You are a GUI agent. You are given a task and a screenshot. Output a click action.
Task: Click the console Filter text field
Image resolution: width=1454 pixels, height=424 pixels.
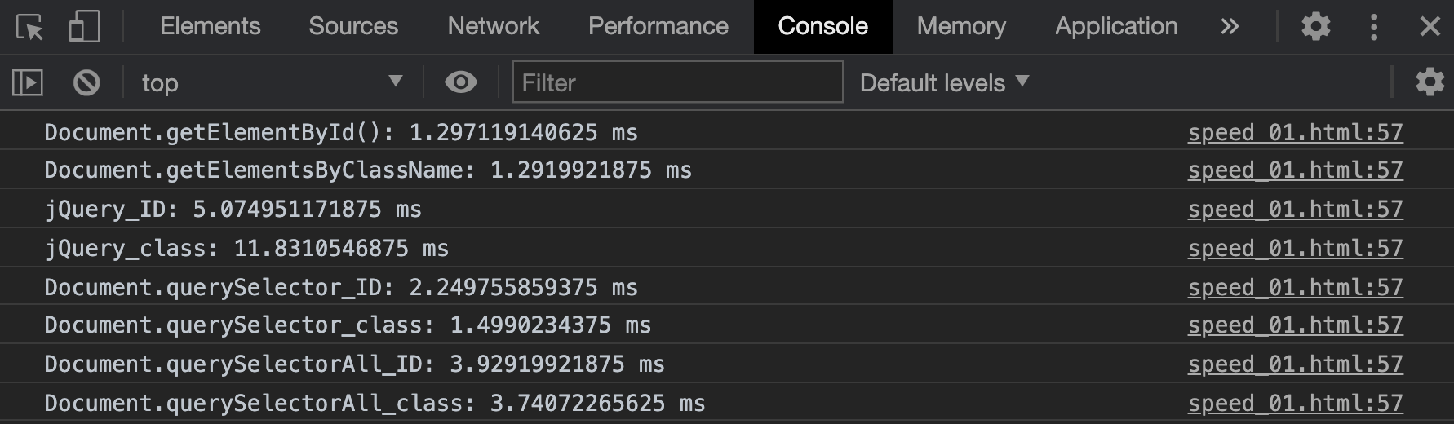tap(677, 82)
